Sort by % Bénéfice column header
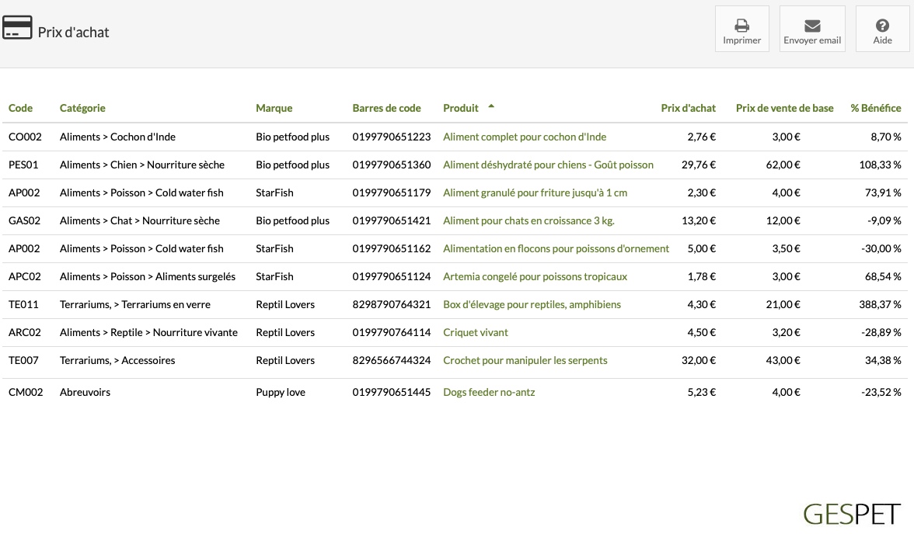 [x=875, y=108]
